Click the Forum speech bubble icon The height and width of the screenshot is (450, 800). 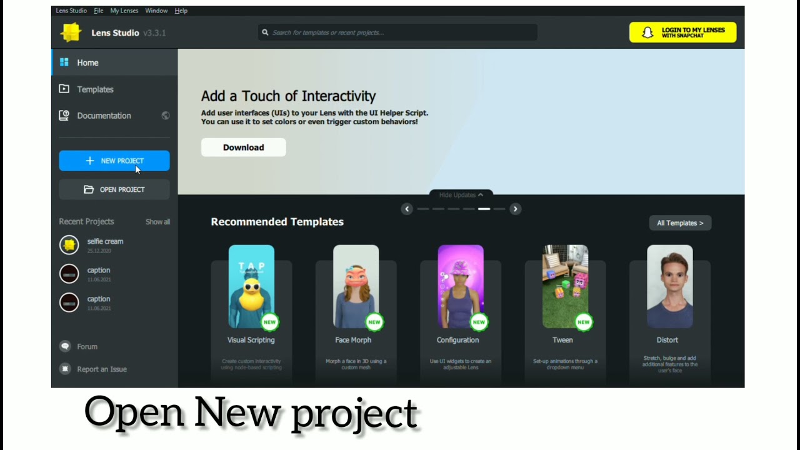click(65, 346)
